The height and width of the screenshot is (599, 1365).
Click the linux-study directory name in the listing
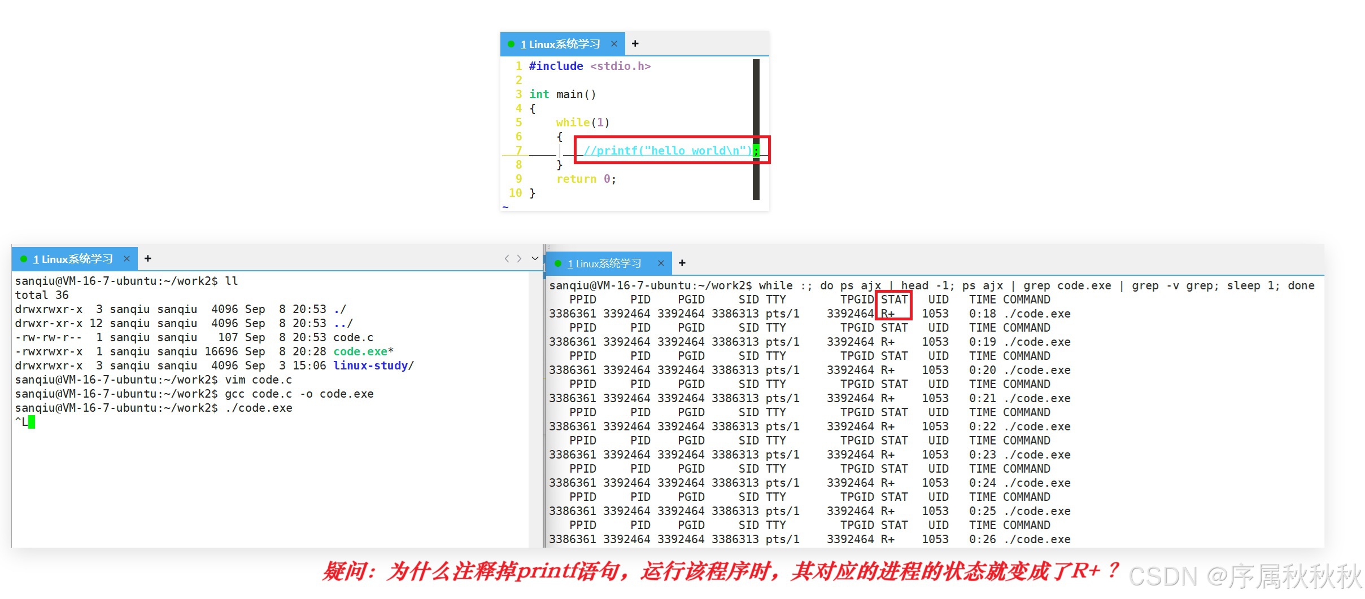pos(370,365)
